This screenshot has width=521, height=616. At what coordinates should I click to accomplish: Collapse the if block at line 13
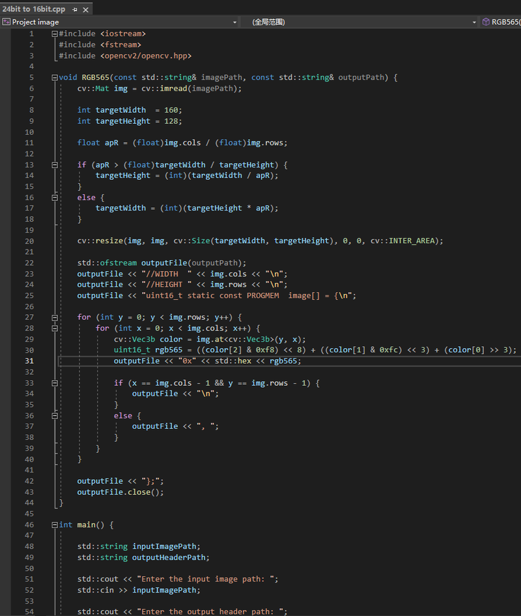[x=55, y=165]
